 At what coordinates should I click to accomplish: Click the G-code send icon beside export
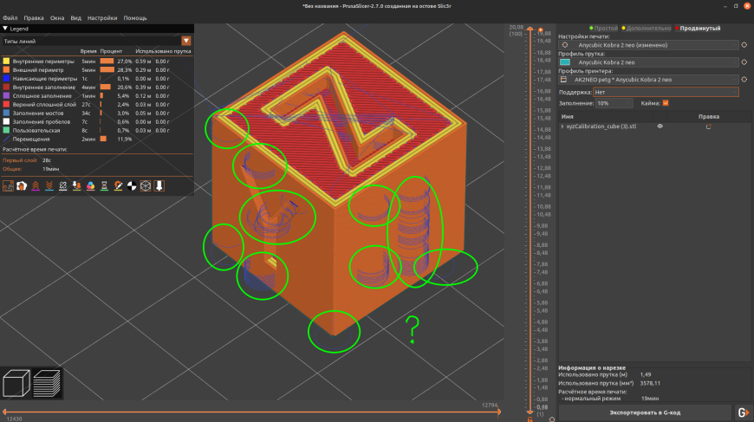743,412
